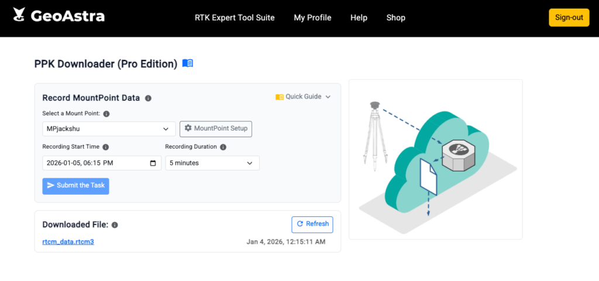Click info icon next to Record MountPoint Data
The image size is (599, 281).
tap(148, 98)
